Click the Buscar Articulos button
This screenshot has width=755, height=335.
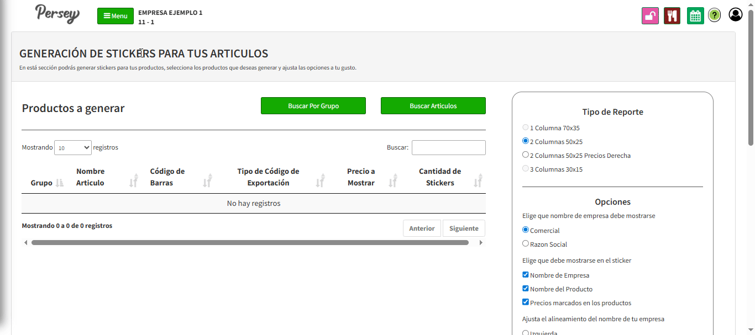click(433, 106)
